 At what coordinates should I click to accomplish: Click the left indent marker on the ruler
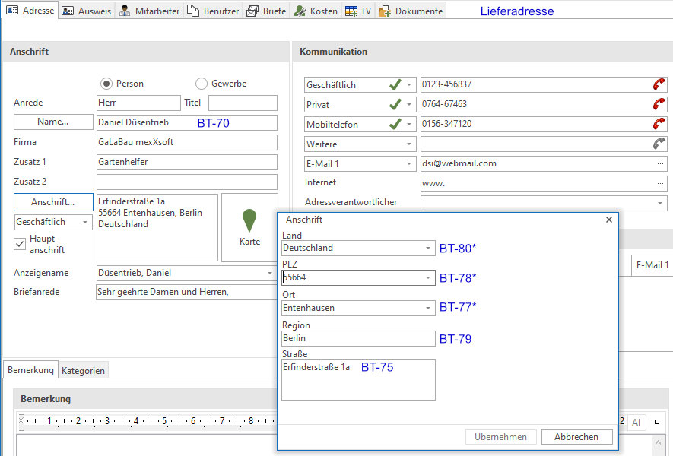tap(21, 422)
